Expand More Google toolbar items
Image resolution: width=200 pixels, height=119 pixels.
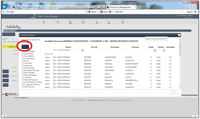click(119, 12)
